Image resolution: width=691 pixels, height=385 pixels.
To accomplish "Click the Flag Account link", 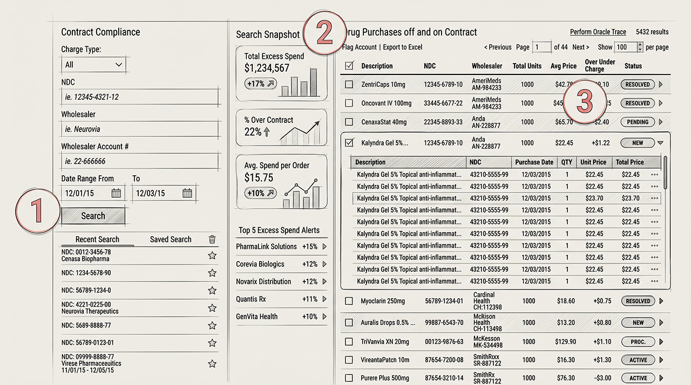I will tap(360, 47).
